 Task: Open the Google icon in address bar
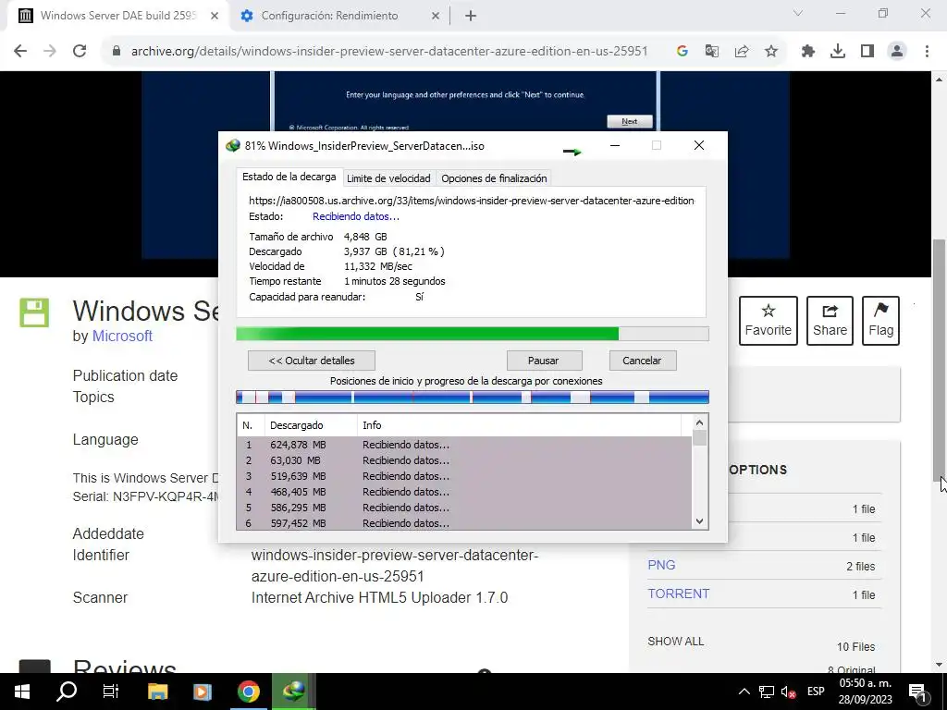click(683, 52)
